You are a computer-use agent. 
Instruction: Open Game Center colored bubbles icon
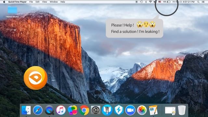click(x=72, y=110)
